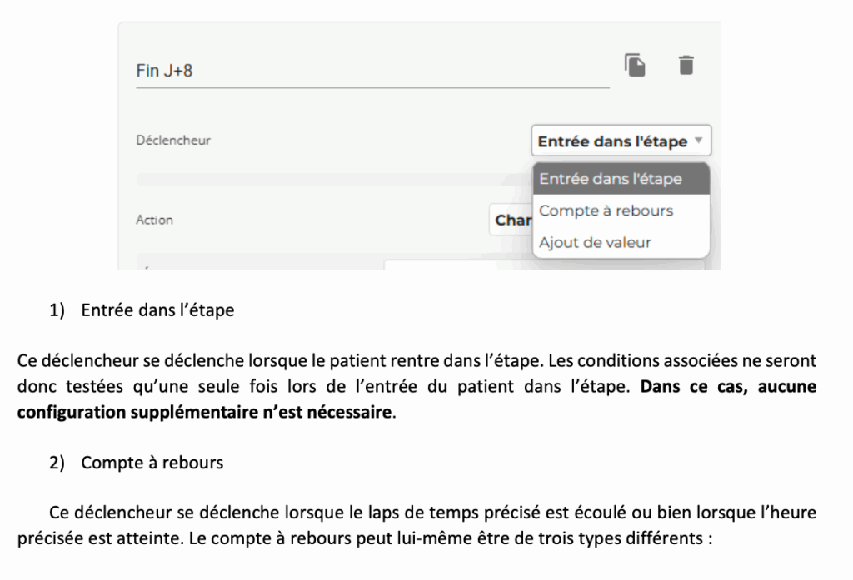Click the numbered heading '1) Entrée dans l'étape'
The height and width of the screenshot is (580, 853).
[x=142, y=310]
